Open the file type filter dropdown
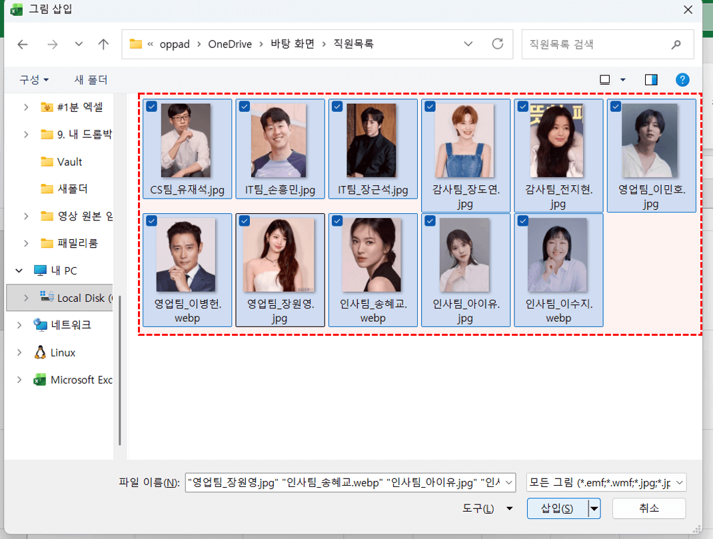Screen dimensions: 713x539 (606, 482)
